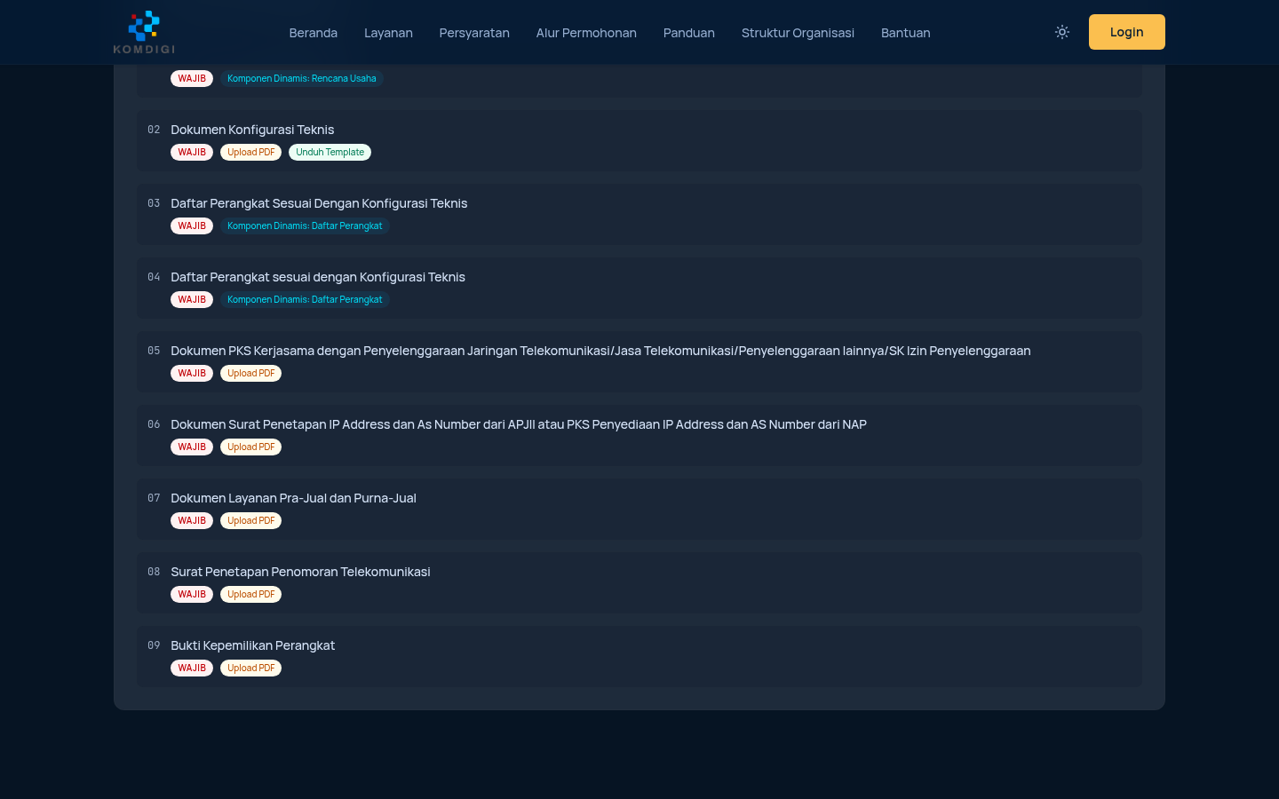Image resolution: width=1279 pixels, height=799 pixels.
Task: Select the title Dokumen Konfigurasi Teknis
Action: [x=252, y=130]
